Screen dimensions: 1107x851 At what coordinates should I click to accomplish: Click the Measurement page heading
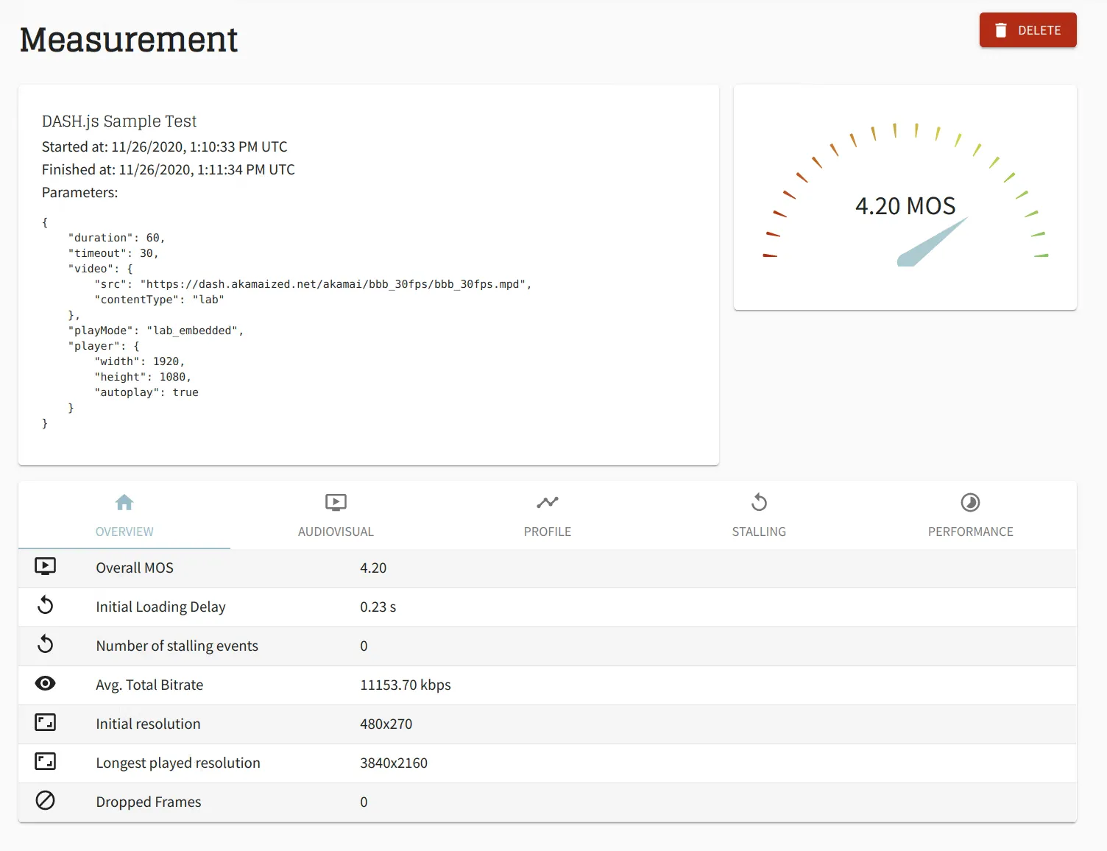(x=129, y=40)
